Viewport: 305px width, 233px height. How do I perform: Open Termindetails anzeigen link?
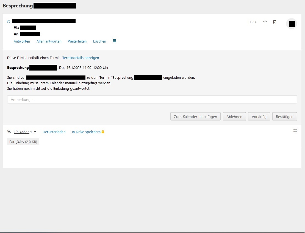(81, 58)
